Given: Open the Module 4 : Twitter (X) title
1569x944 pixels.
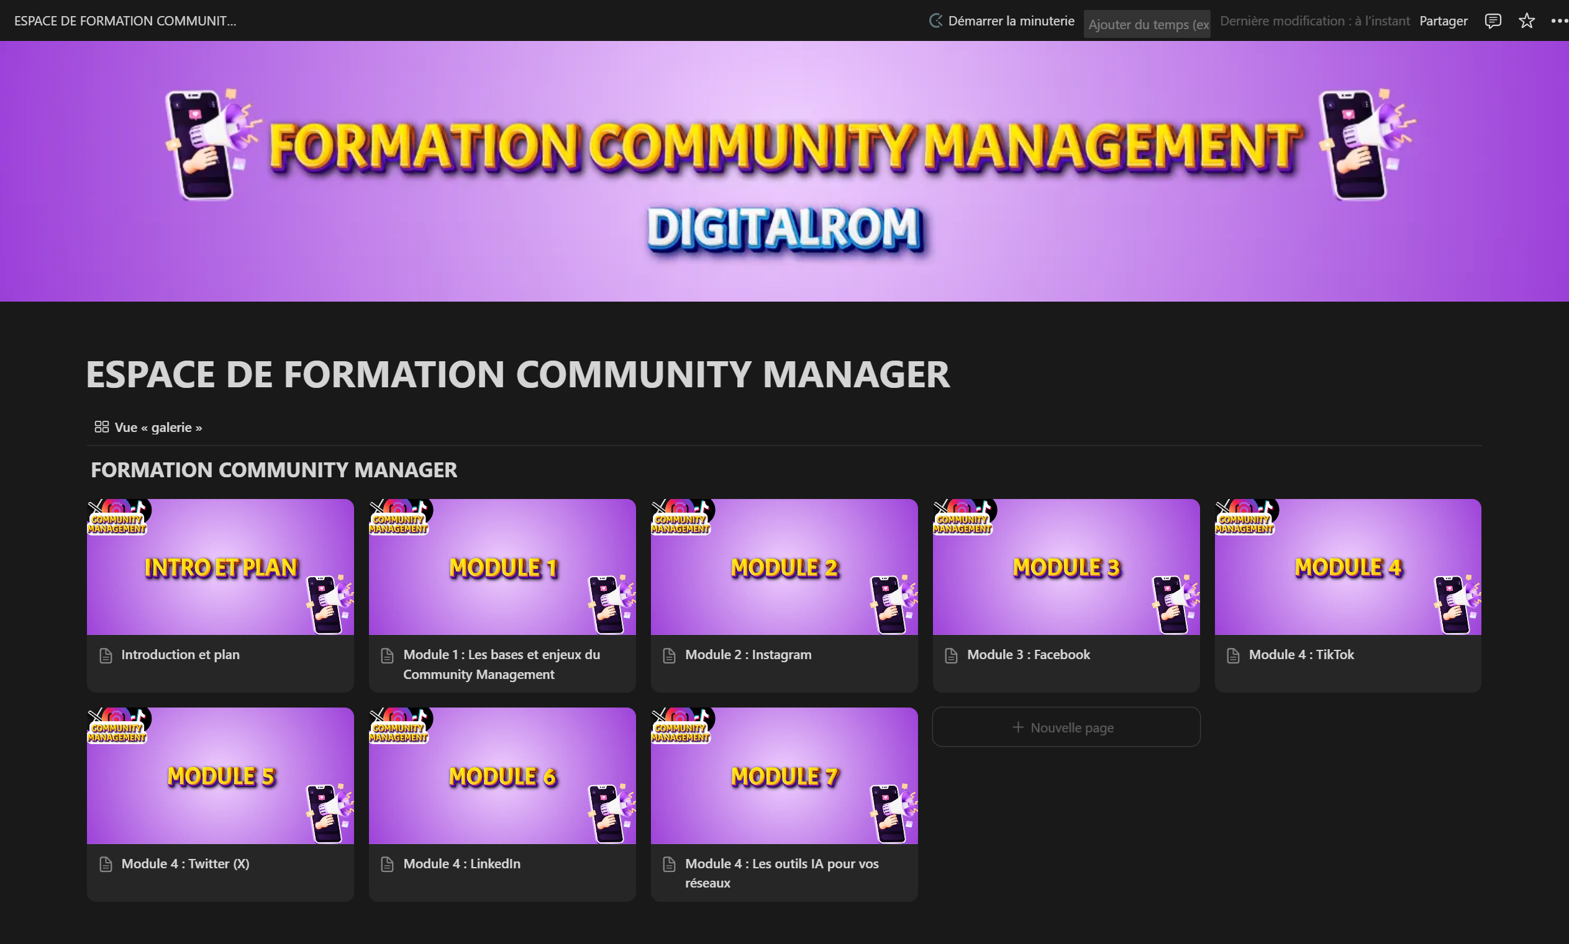Looking at the screenshot, I should [x=185, y=864].
